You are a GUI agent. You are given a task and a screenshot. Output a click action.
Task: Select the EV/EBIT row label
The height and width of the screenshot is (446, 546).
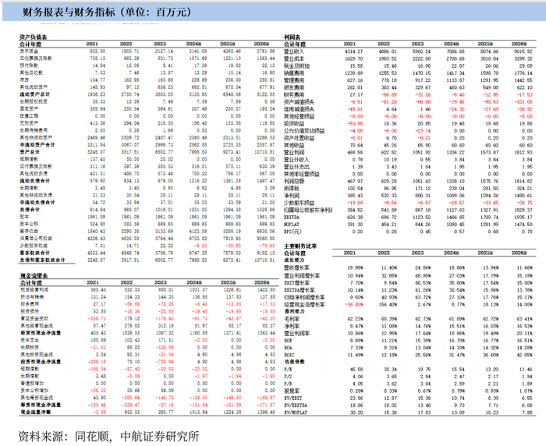point(293,398)
